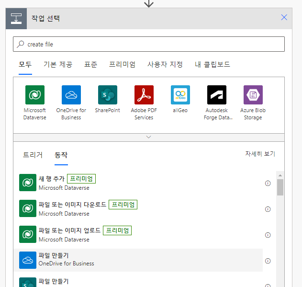Click the scrollbar up arrow
The height and width of the screenshot is (287, 302).
click(280, 175)
